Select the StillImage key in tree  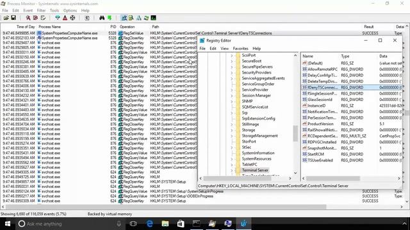(250, 124)
